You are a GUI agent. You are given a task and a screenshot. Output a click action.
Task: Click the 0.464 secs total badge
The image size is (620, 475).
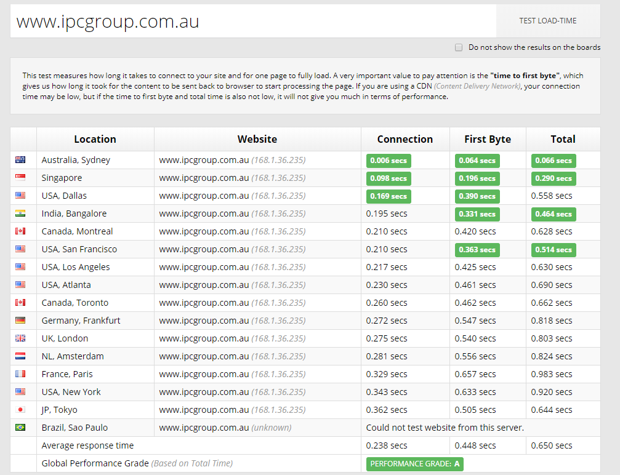[554, 214]
